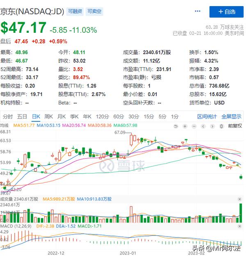Add JD to watchlist with 自选 button
This screenshot has height=257, width=246.
coord(226,11)
